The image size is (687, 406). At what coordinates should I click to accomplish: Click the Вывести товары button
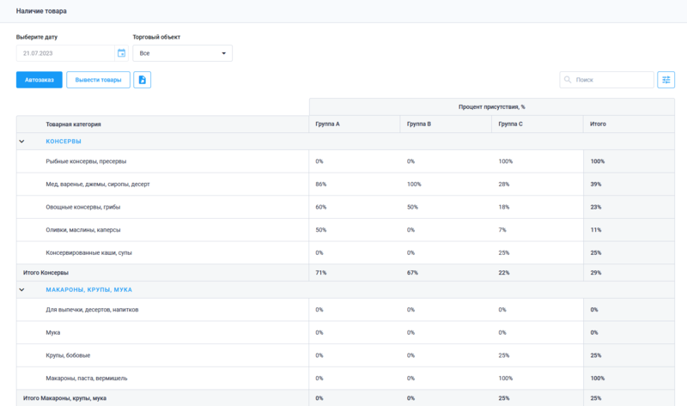(x=98, y=80)
